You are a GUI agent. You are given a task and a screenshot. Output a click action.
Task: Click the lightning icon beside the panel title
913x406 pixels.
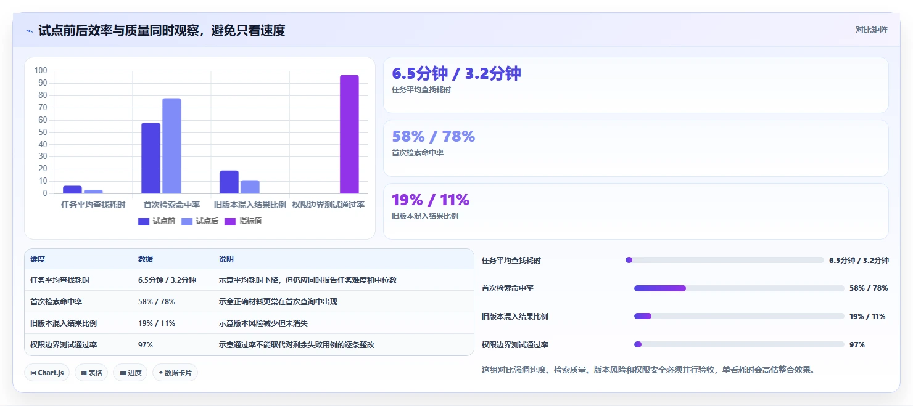click(x=29, y=31)
